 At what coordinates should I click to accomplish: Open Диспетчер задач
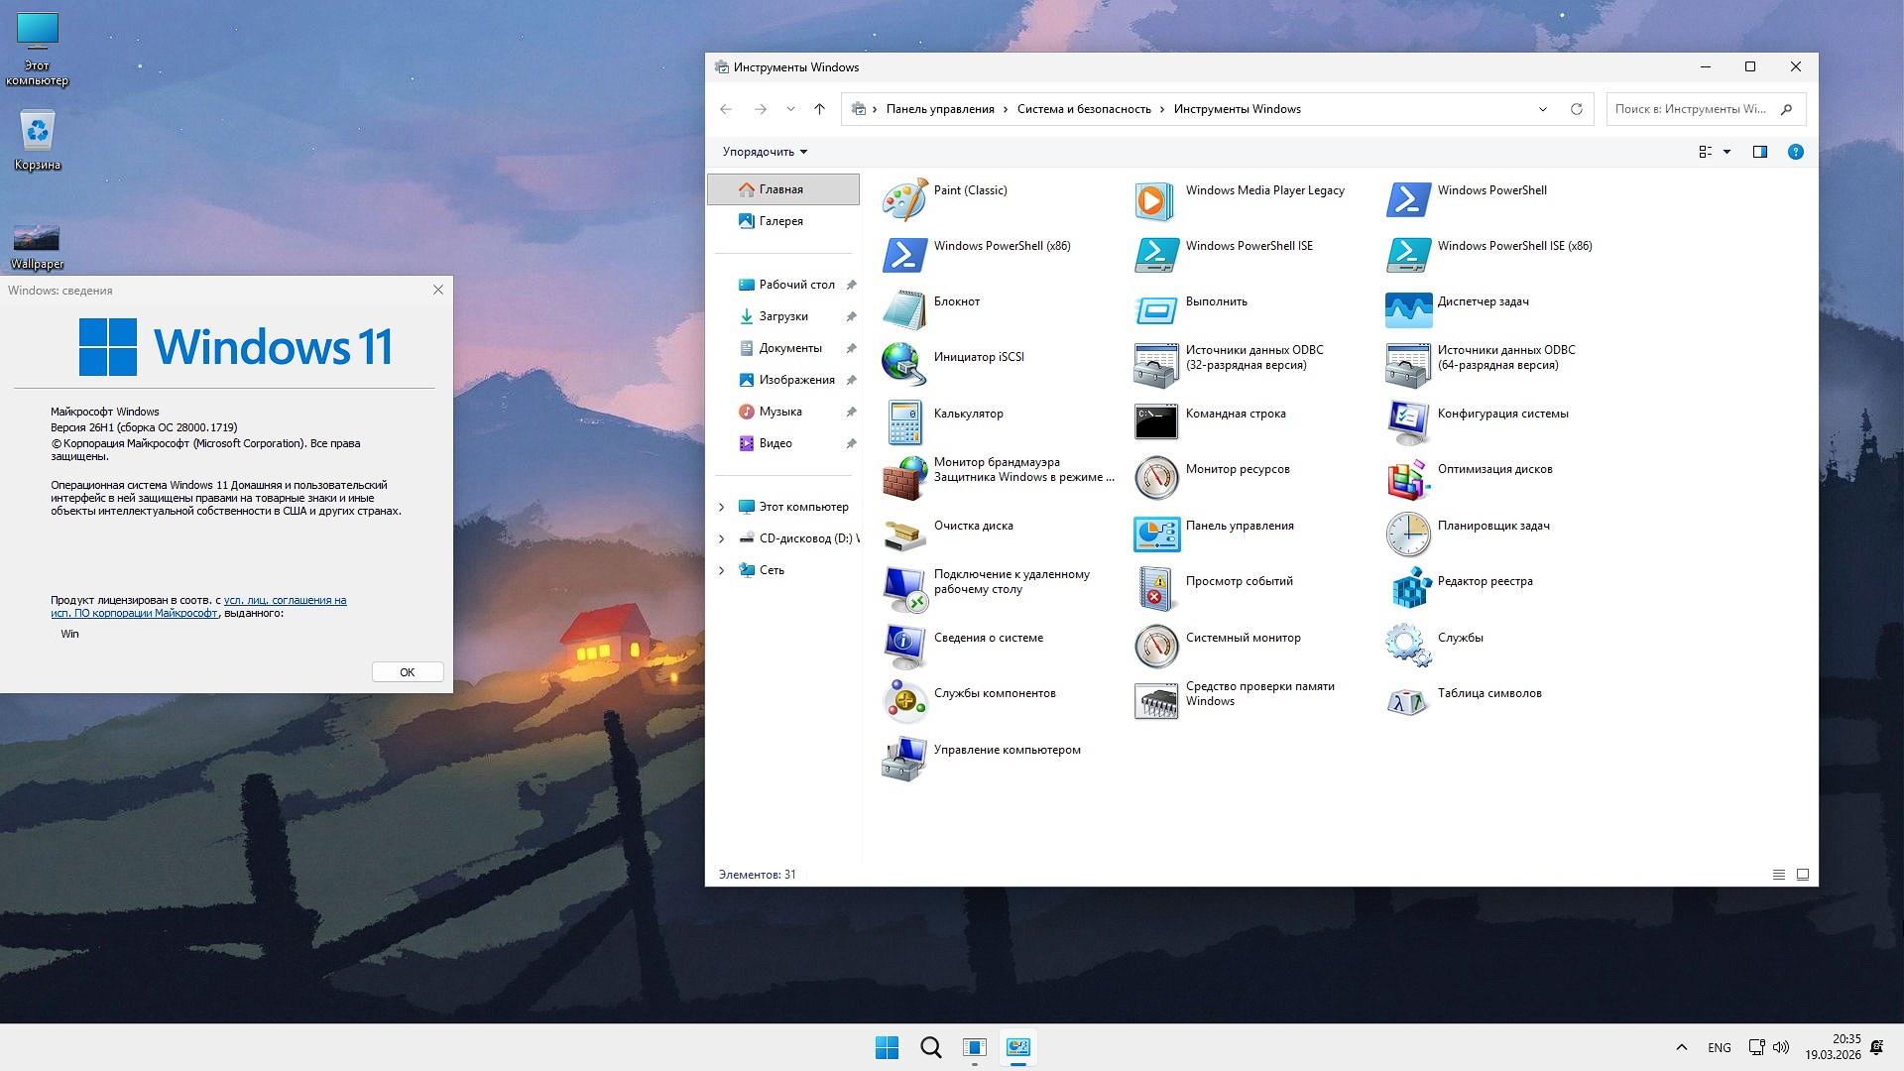pyautogui.click(x=1484, y=300)
